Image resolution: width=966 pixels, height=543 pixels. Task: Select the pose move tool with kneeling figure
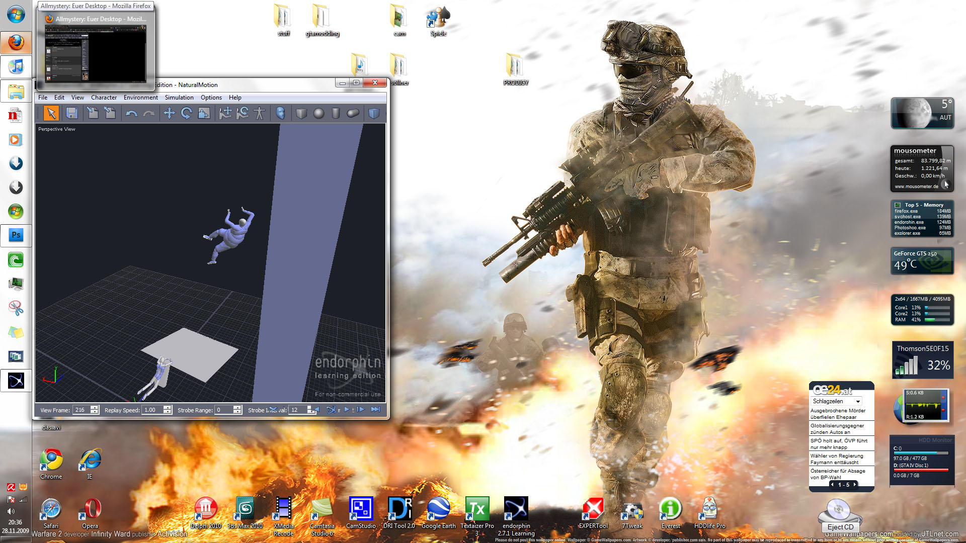(225, 114)
